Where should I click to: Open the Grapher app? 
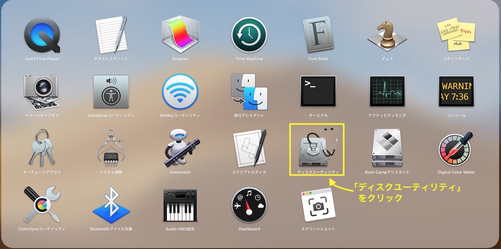point(180,33)
